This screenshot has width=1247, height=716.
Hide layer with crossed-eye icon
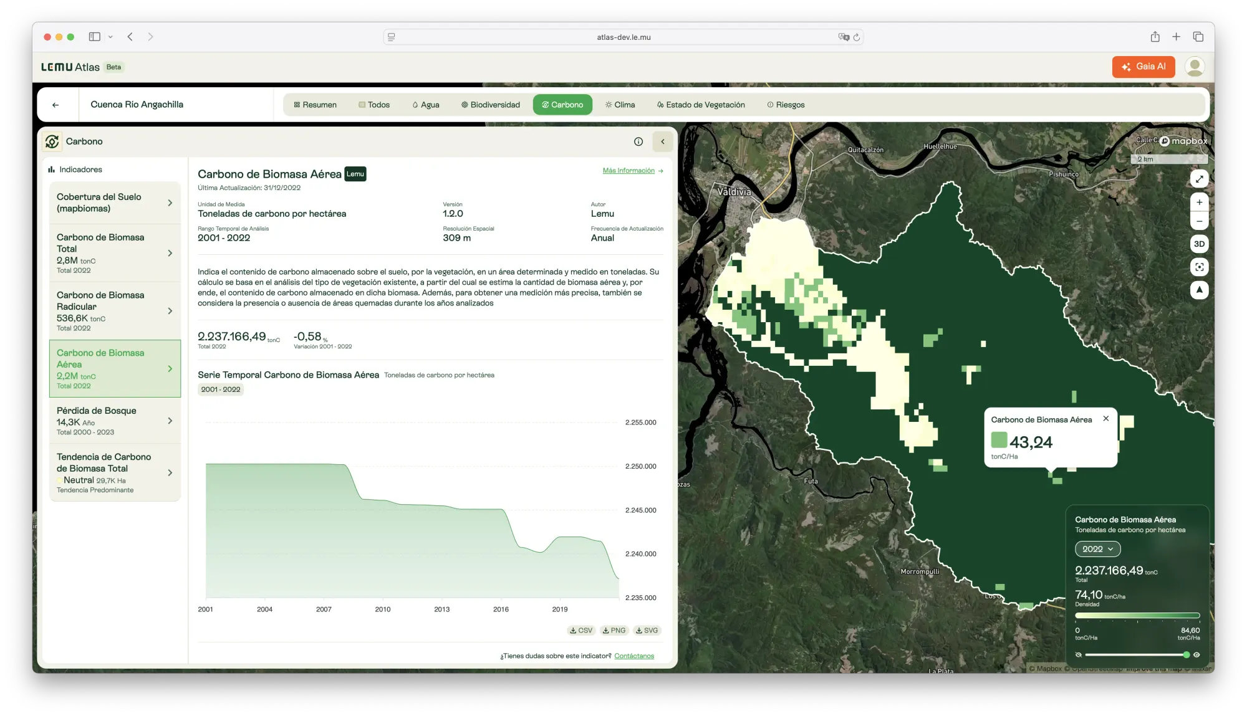pyautogui.click(x=1078, y=655)
